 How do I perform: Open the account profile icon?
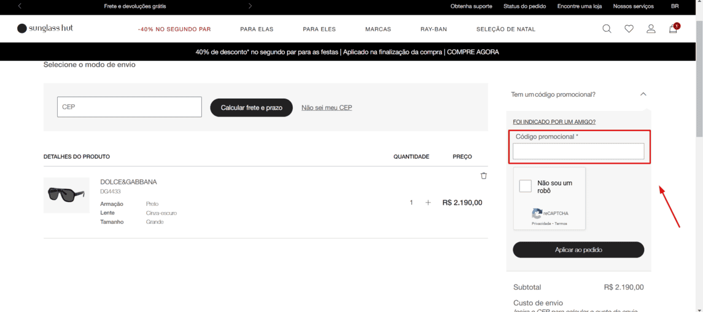[x=651, y=29]
